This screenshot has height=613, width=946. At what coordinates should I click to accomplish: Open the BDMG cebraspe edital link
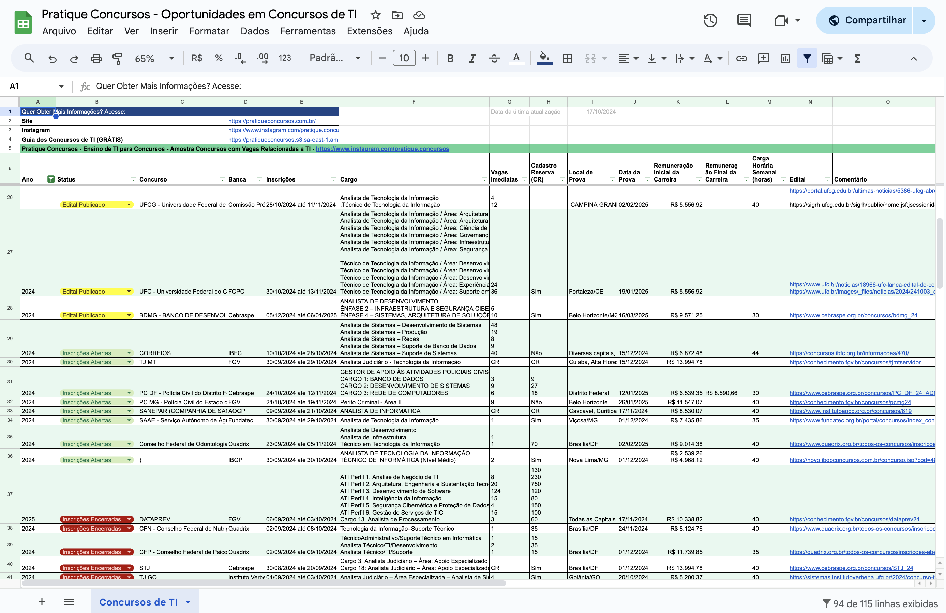853,315
